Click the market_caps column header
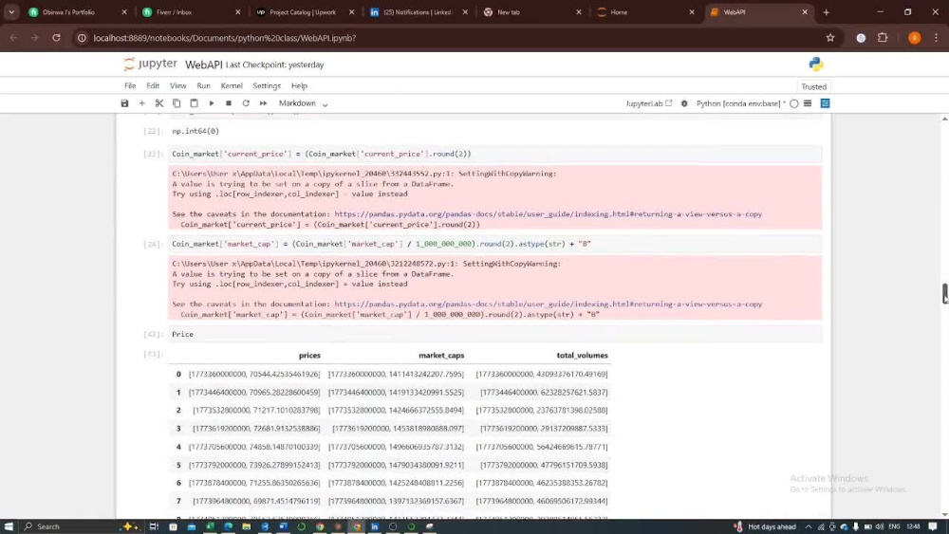Screen dimensions: 949x534 441,356
